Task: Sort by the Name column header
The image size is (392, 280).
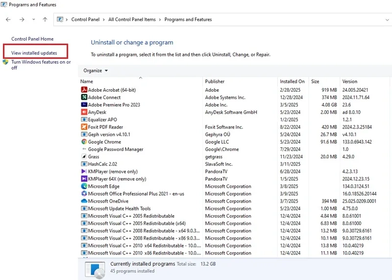Action: point(141,81)
